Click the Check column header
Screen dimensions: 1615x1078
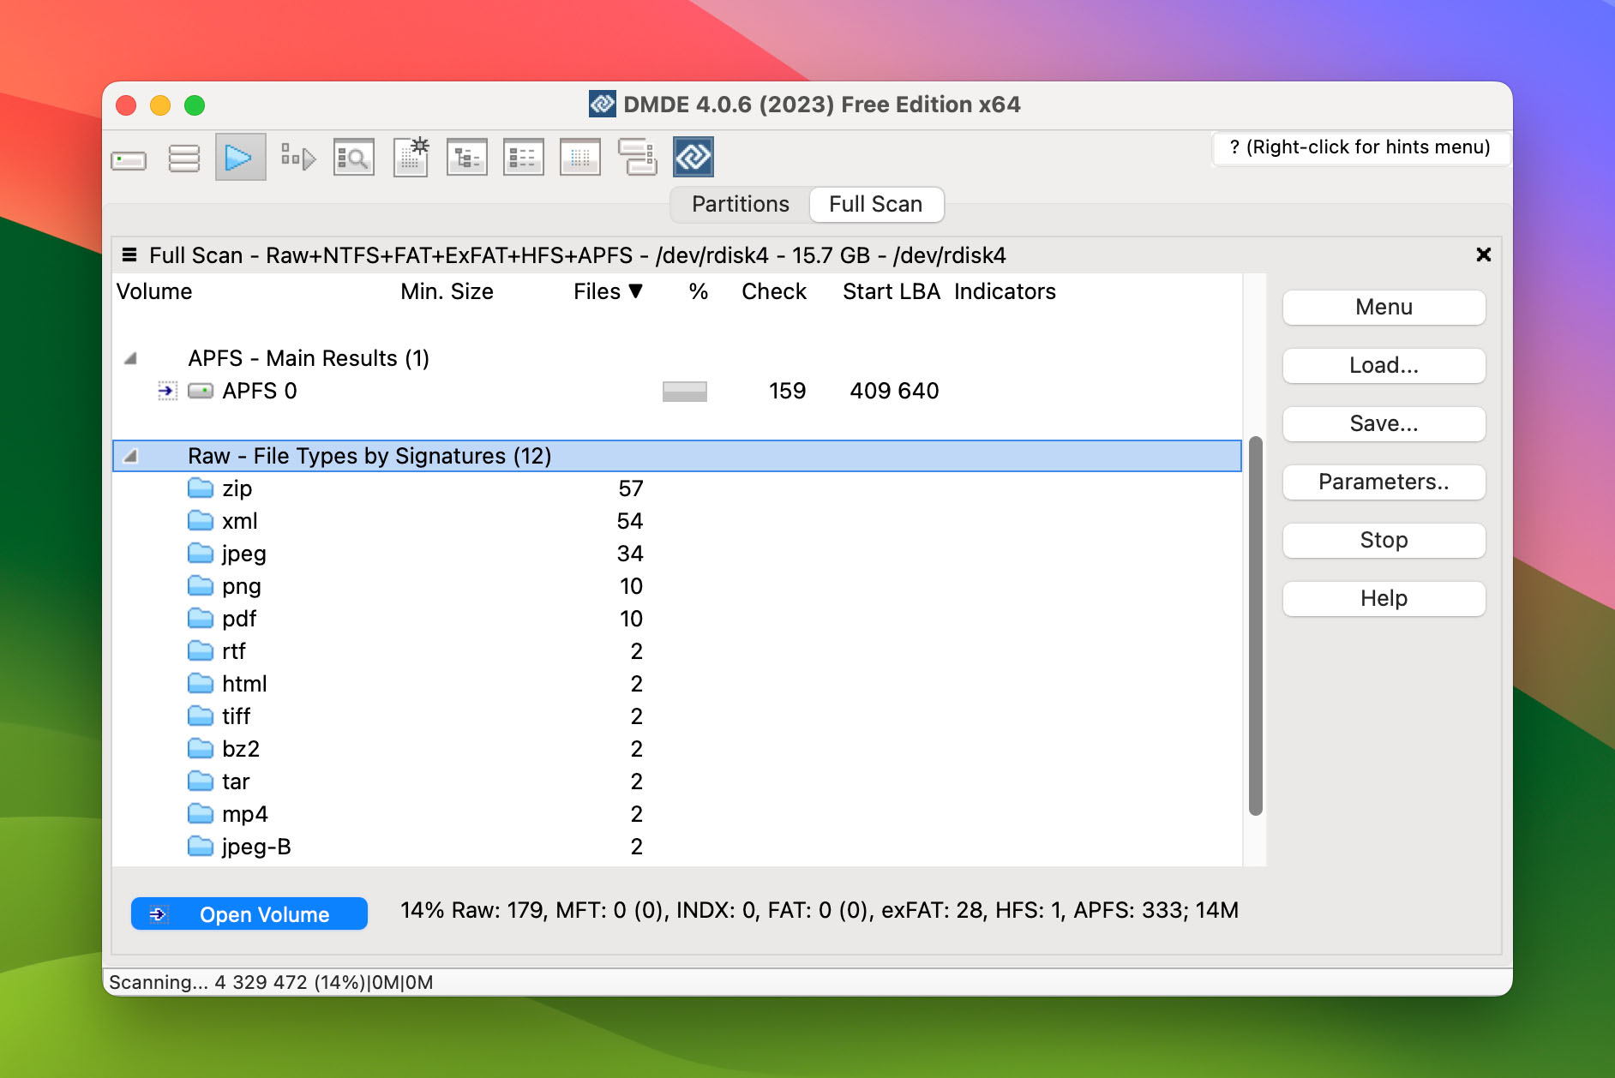(x=774, y=291)
